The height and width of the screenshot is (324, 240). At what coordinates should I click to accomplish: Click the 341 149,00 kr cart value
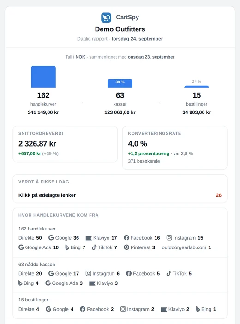tap(43, 112)
